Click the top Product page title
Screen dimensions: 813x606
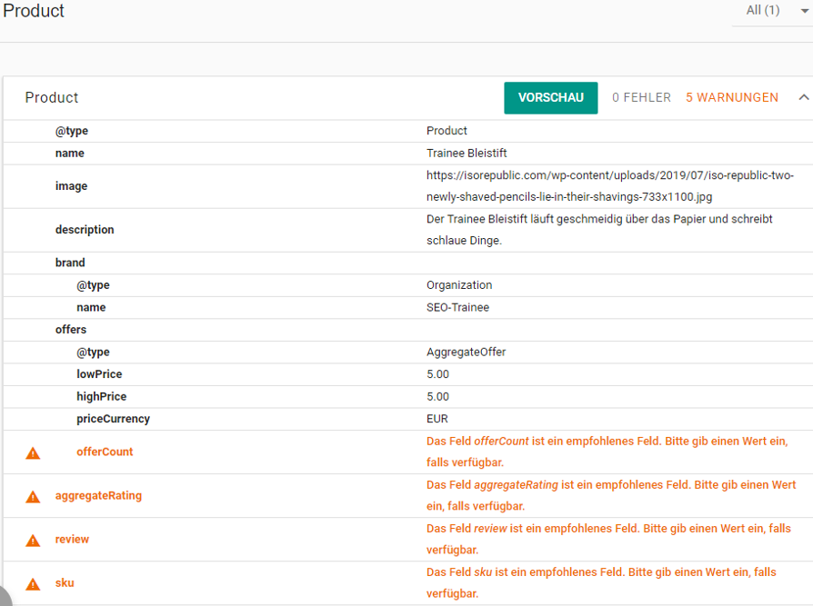pyautogui.click(x=33, y=11)
